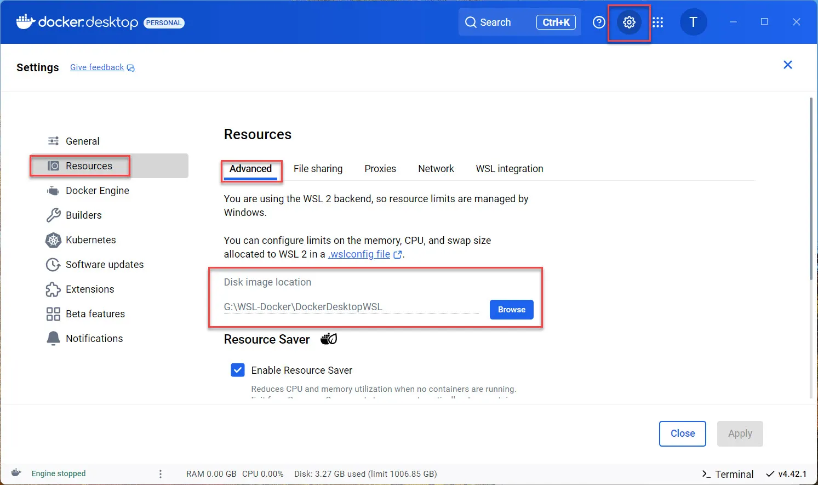
Task: Open the .wslconfig file link
Action: point(359,254)
